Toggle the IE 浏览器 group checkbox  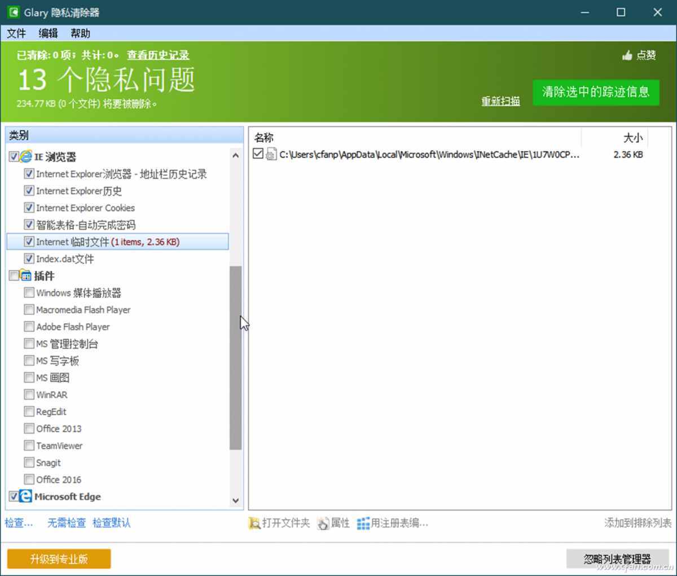pos(14,157)
